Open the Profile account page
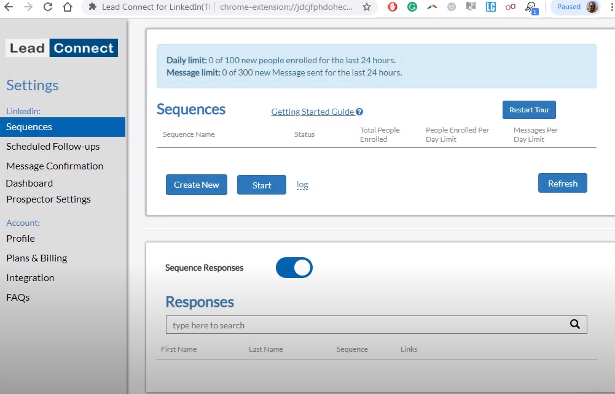615x394 pixels. (x=20, y=239)
